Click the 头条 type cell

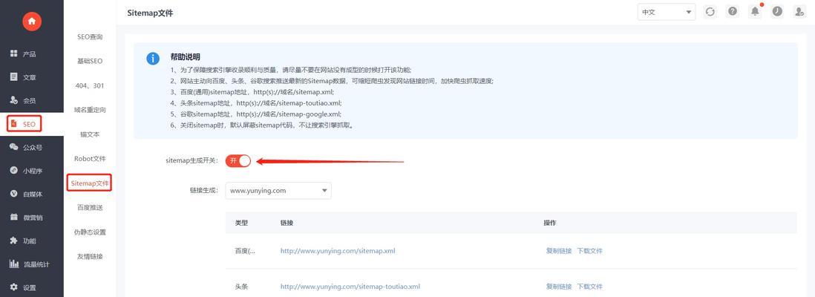click(x=242, y=287)
